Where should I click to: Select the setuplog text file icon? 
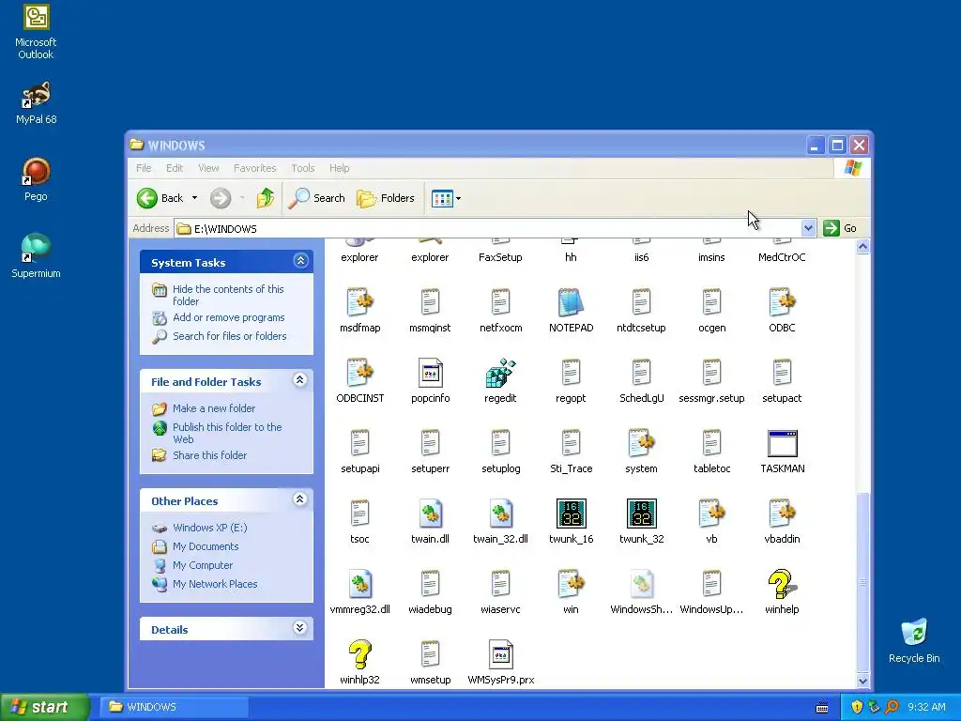point(501,444)
